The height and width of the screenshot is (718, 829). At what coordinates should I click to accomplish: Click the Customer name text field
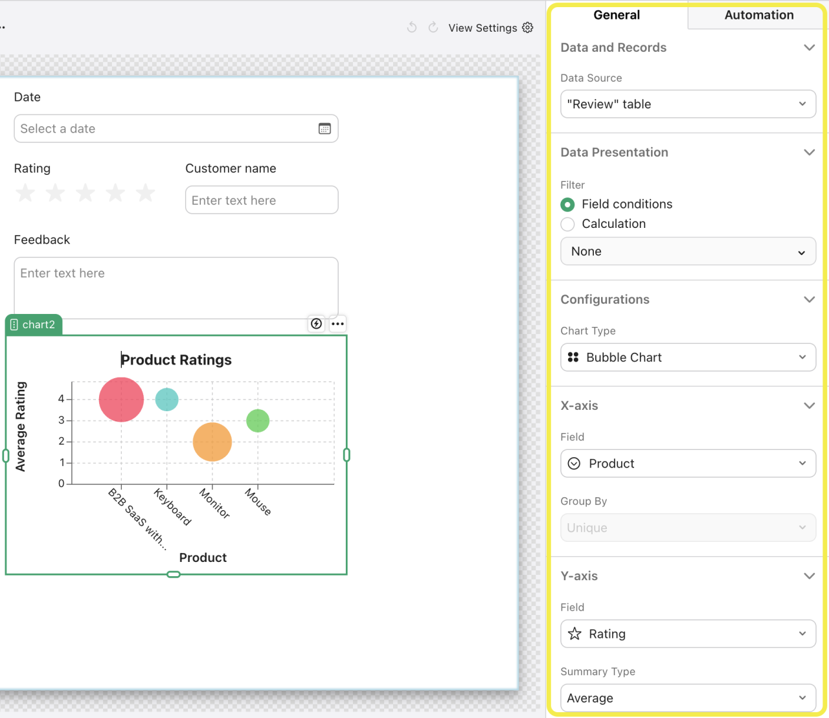[x=262, y=200]
